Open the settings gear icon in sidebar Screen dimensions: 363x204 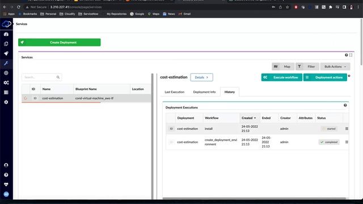[x=6, y=102]
